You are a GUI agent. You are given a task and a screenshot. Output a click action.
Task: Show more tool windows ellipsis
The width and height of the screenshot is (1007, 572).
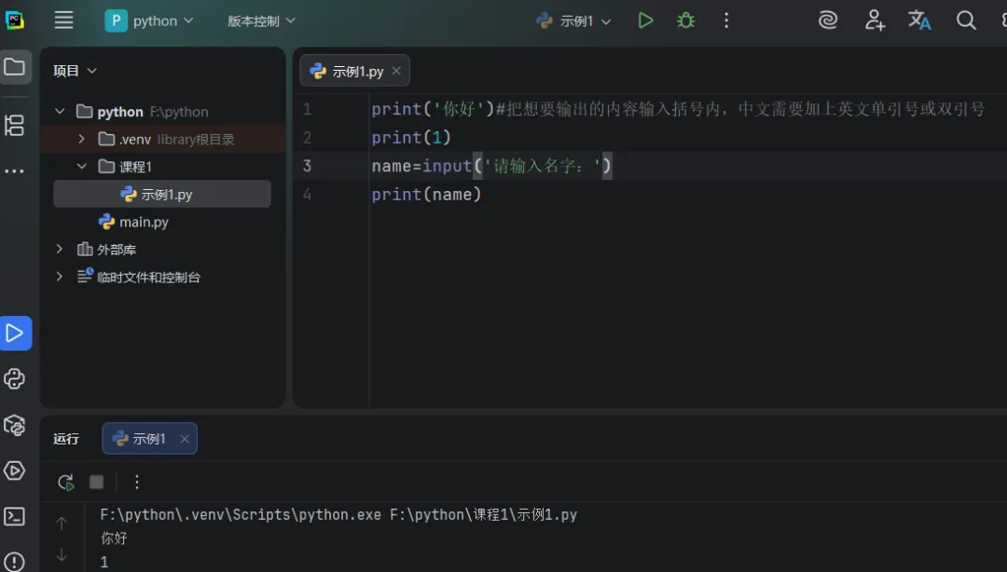click(x=14, y=171)
